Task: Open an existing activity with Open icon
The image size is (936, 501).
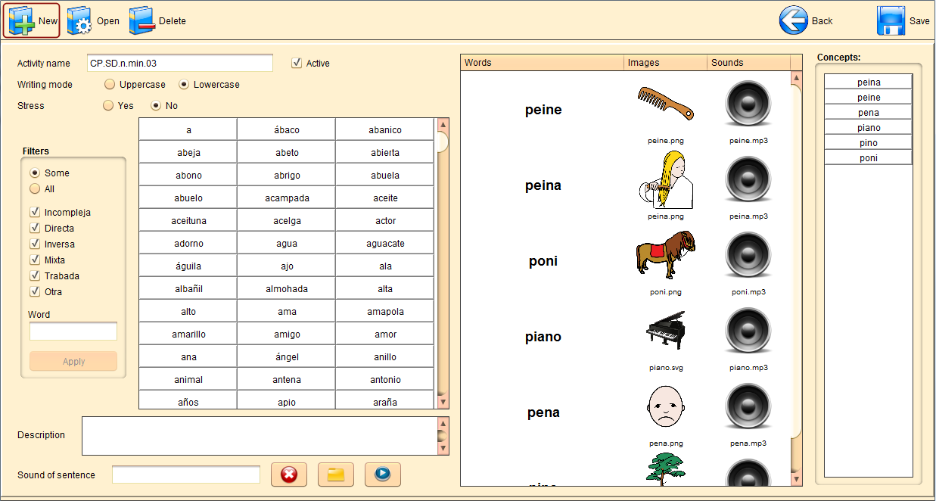Action: 79,20
